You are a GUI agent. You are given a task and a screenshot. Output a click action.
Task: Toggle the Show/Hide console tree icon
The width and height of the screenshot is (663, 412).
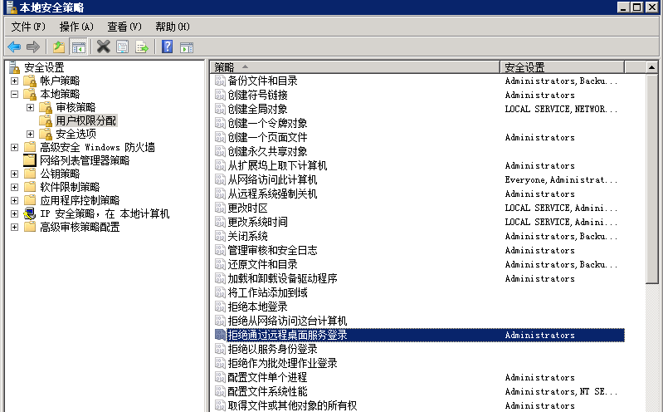coord(79,47)
